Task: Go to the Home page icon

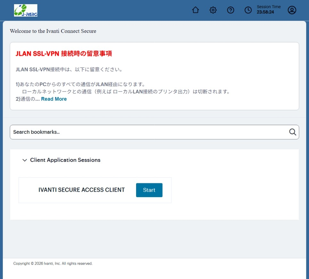Action: point(195,10)
